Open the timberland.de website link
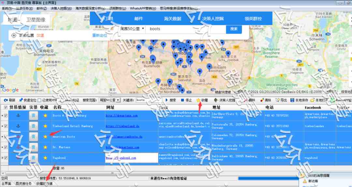Viewport: 352px width, 187px height. tap(122, 126)
